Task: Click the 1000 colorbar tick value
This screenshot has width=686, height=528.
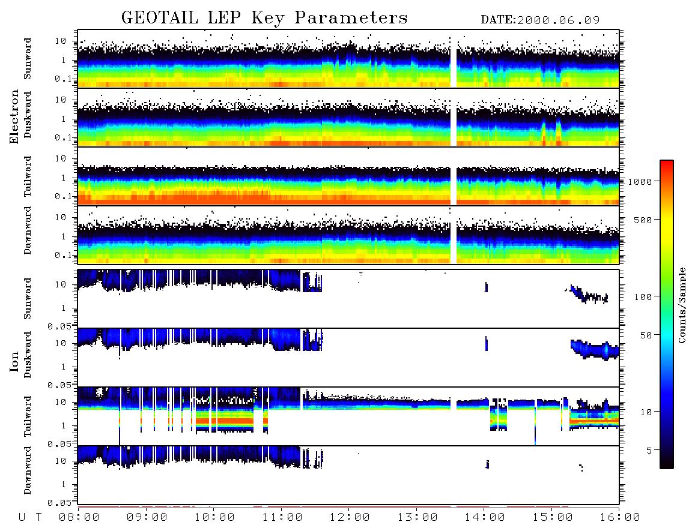Action: [640, 182]
